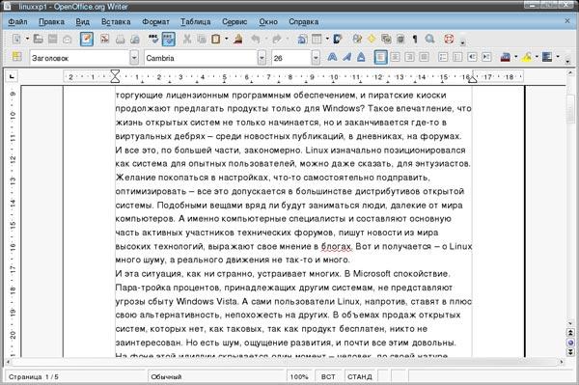The image size is (579, 385).
Task: Open the Gallery icon
Action: [386, 39]
